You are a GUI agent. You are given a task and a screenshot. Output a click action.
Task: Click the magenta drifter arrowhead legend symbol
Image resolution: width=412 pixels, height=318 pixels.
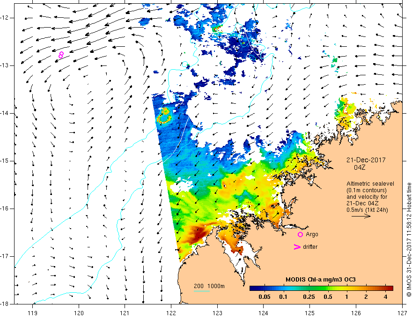tap(297, 247)
